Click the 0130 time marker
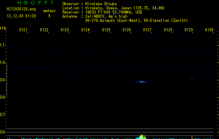 pos(209,30)
